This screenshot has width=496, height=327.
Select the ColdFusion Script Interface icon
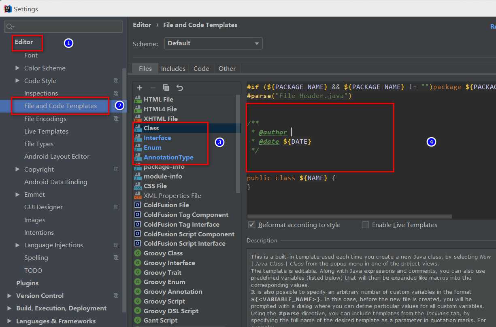(137, 244)
